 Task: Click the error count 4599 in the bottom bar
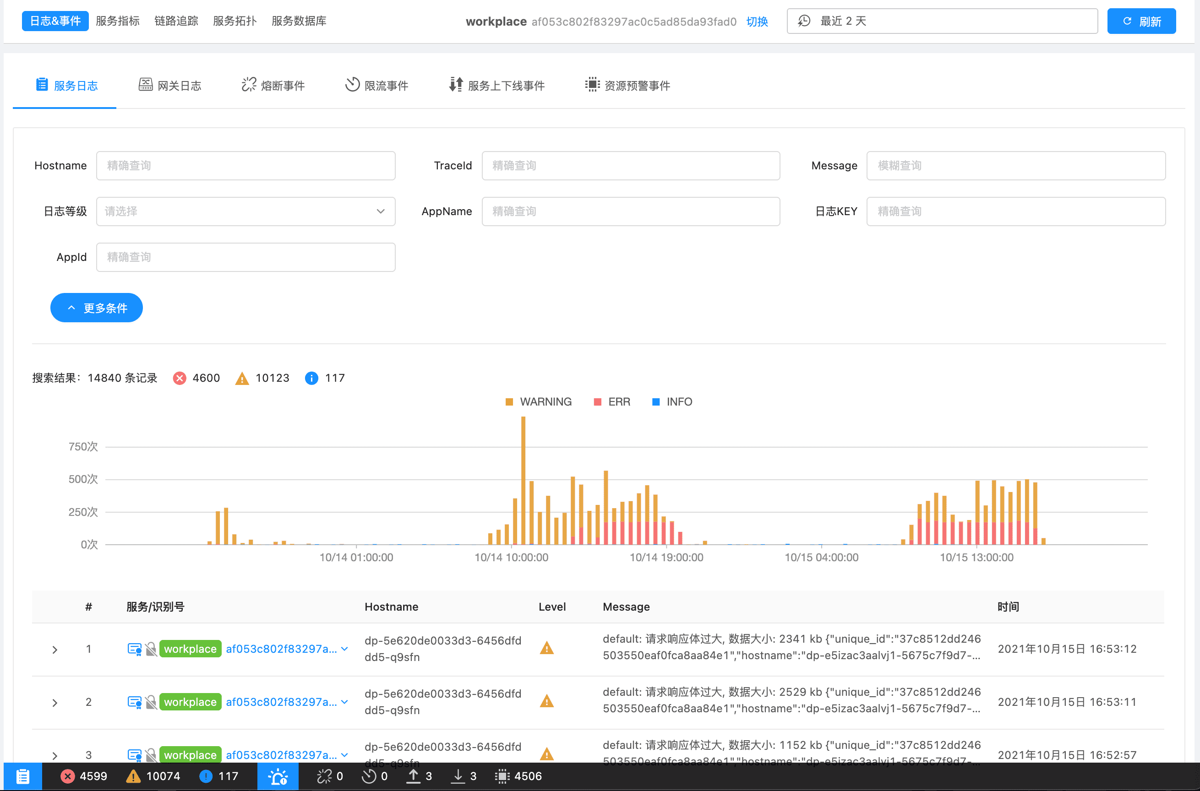click(84, 776)
